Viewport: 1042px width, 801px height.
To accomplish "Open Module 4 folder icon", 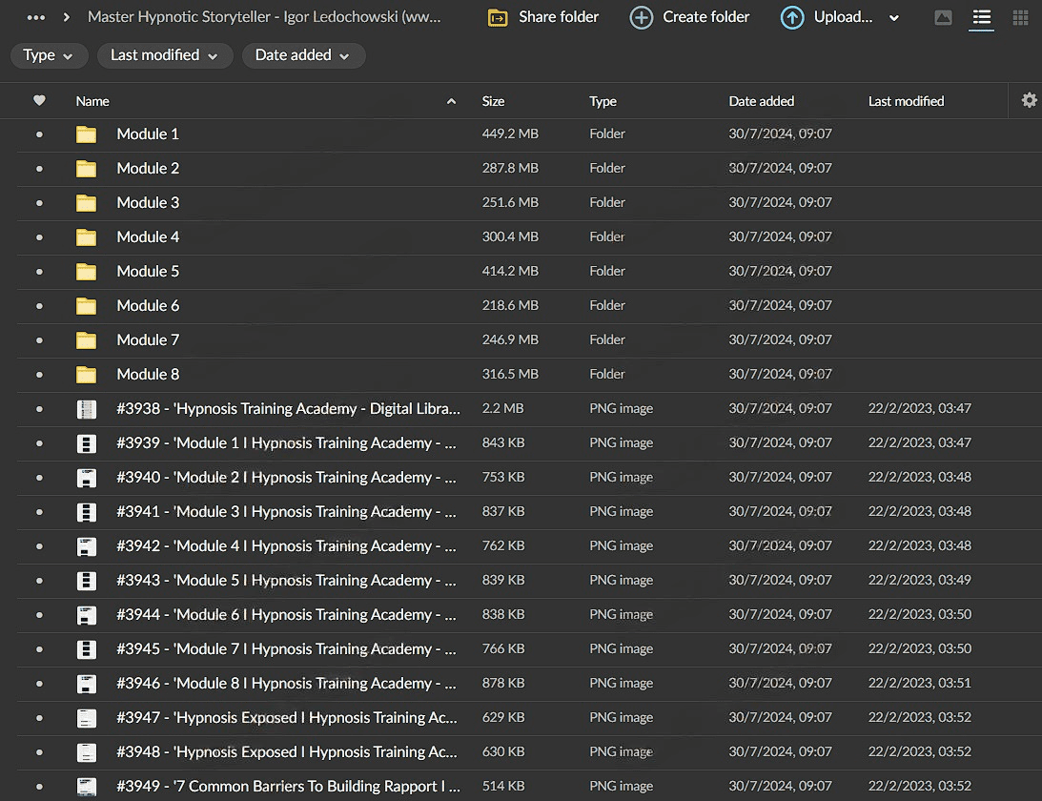I will [86, 237].
